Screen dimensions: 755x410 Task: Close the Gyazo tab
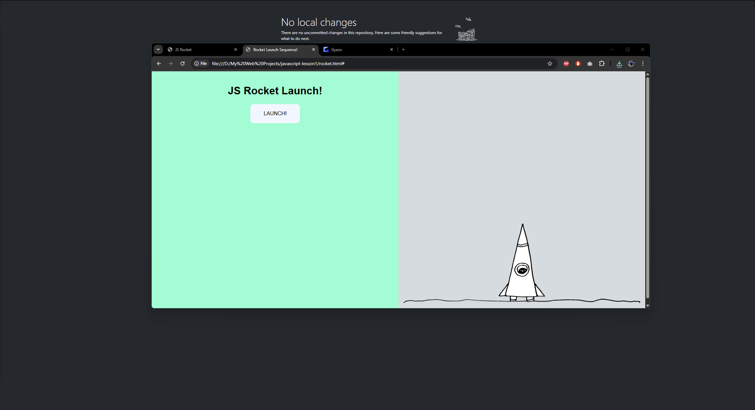[392, 49]
